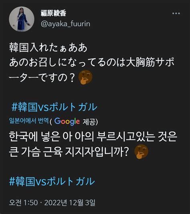Click the first line 韓国入れたぁああ
This screenshot has width=190, height=214.
coord(48,48)
